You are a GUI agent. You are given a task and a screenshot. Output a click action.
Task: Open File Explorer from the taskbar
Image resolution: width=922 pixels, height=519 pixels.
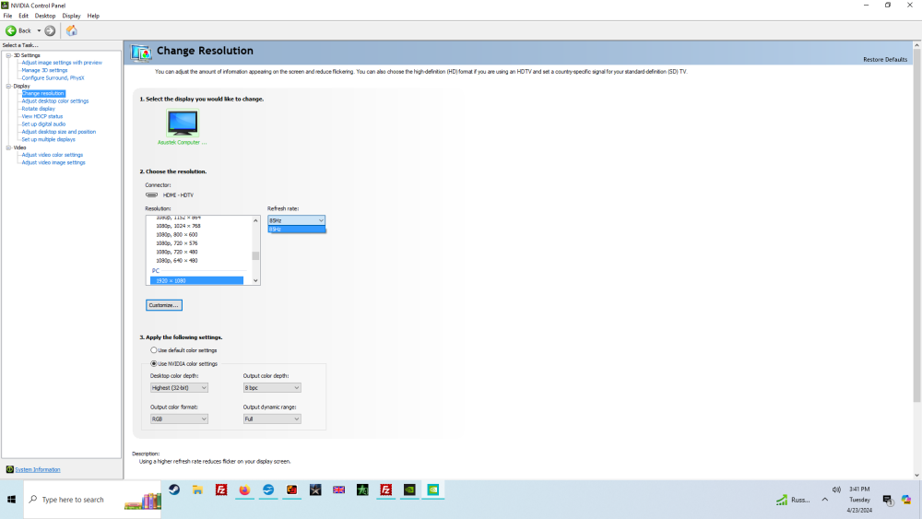coord(197,490)
